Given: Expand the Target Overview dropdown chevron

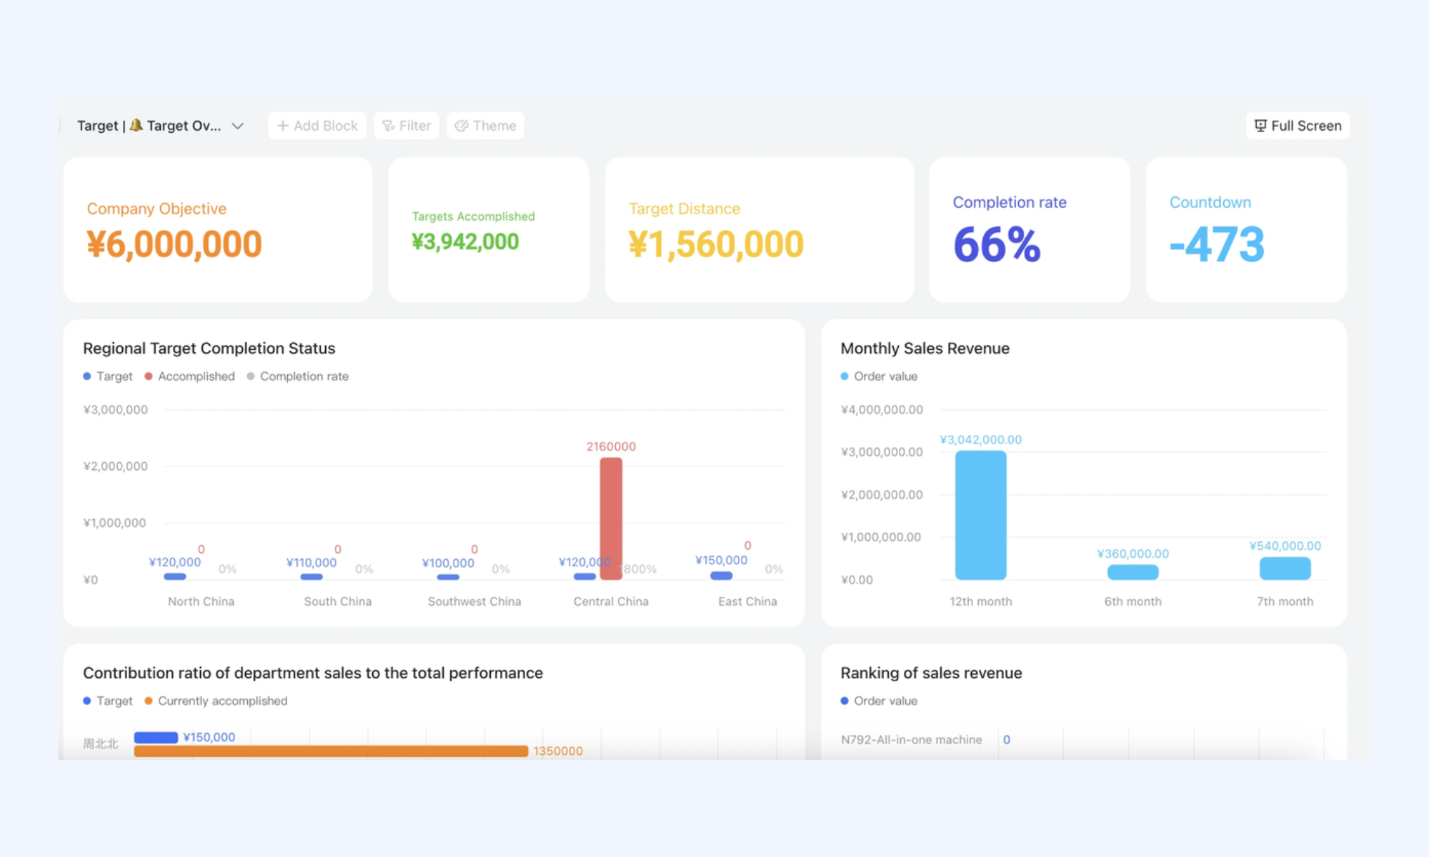Looking at the screenshot, I should click(x=238, y=126).
